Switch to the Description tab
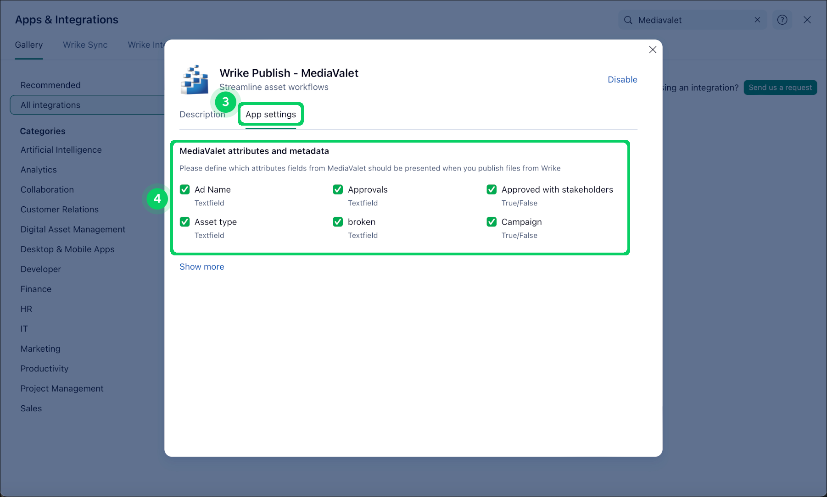The height and width of the screenshot is (497, 827). click(x=202, y=115)
